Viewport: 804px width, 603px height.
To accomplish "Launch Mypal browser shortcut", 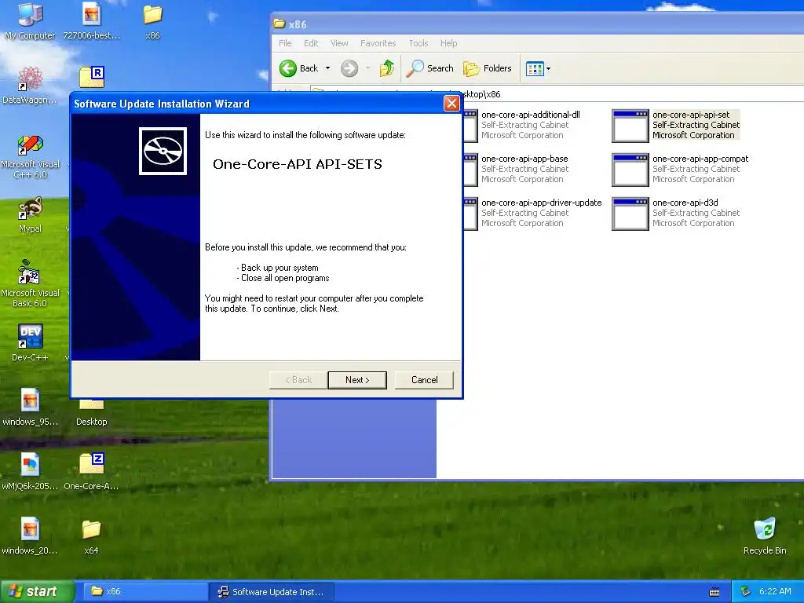I will pyautogui.click(x=30, y=214).
